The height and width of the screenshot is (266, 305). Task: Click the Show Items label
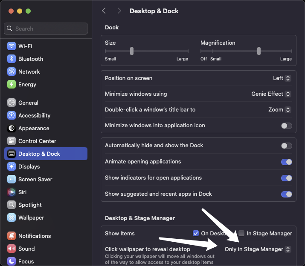coord(119,233)
